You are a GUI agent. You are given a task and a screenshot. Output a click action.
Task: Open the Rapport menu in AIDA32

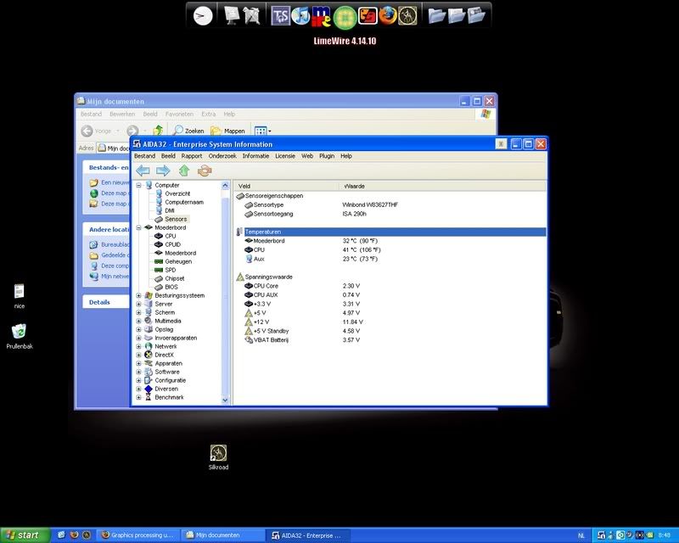[x=192, y=156]
